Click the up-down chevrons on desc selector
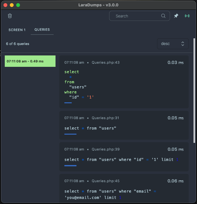This screenshot has height=204, width=197. (183, 44)
